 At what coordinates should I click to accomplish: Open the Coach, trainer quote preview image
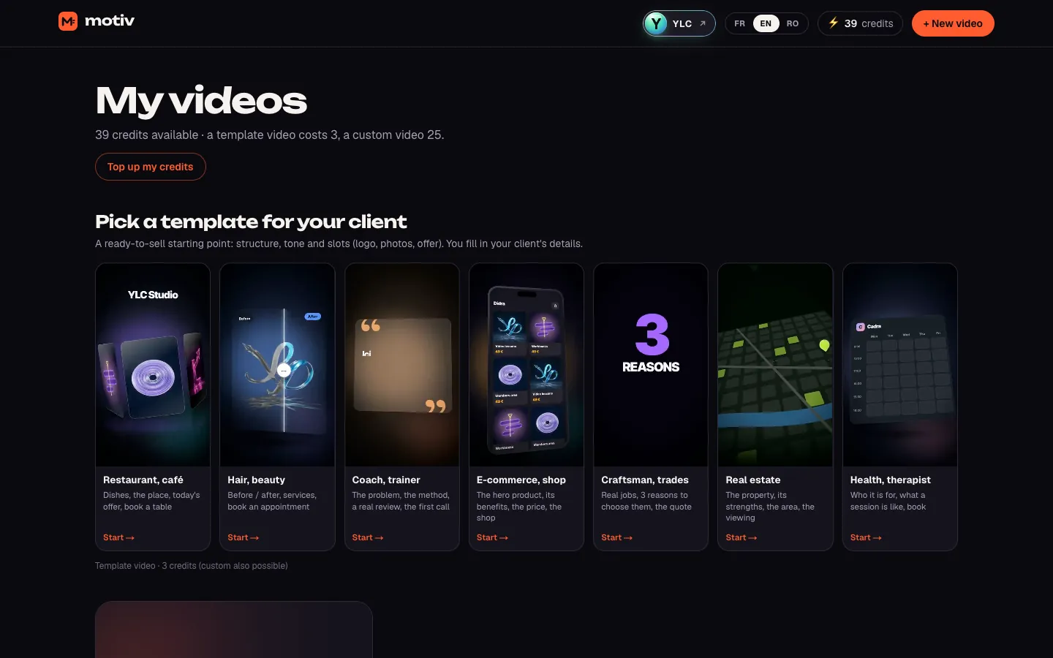click(402, 365)
